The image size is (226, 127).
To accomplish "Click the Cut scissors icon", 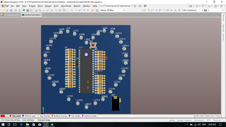I will click(52, 10).
